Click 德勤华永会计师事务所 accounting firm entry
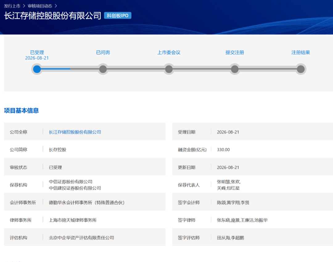Image resolution: width=333 pixels, height=262 pixels. (87, 203)
